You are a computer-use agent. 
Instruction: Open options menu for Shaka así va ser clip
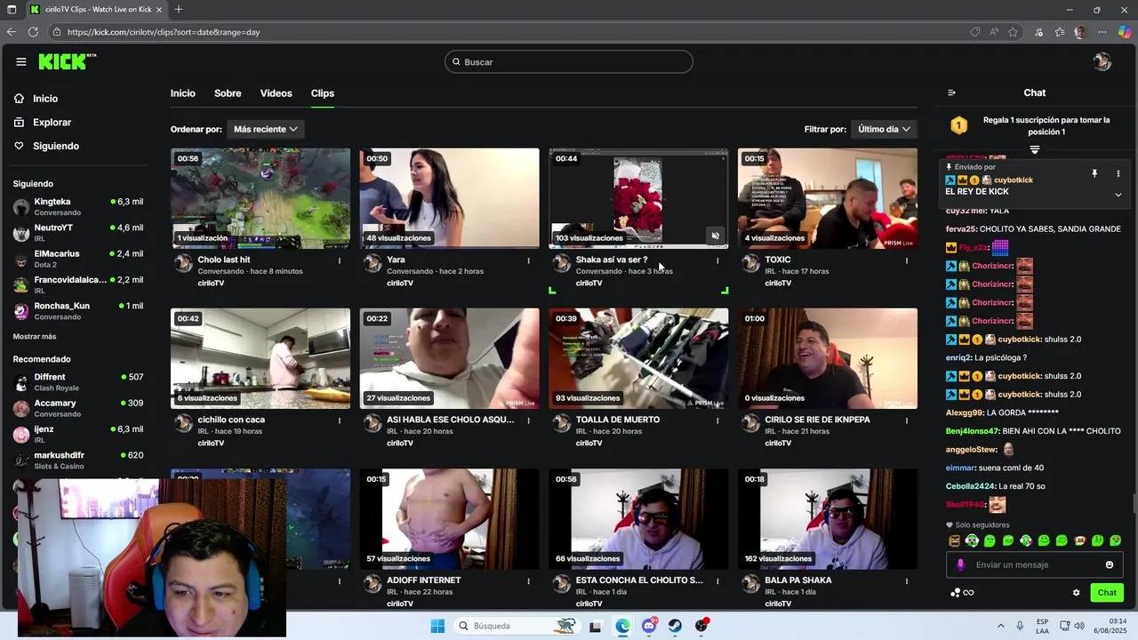coord(717,260)
